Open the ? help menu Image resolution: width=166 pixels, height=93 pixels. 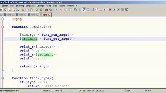(x=76, y=6)
